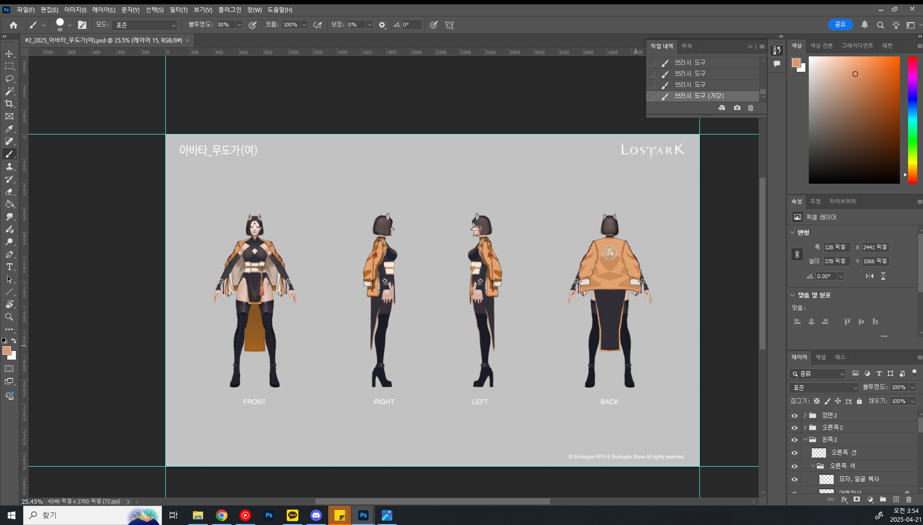Toggle link width and height constraint
The image size is (923, 525).
click(797, 254)
